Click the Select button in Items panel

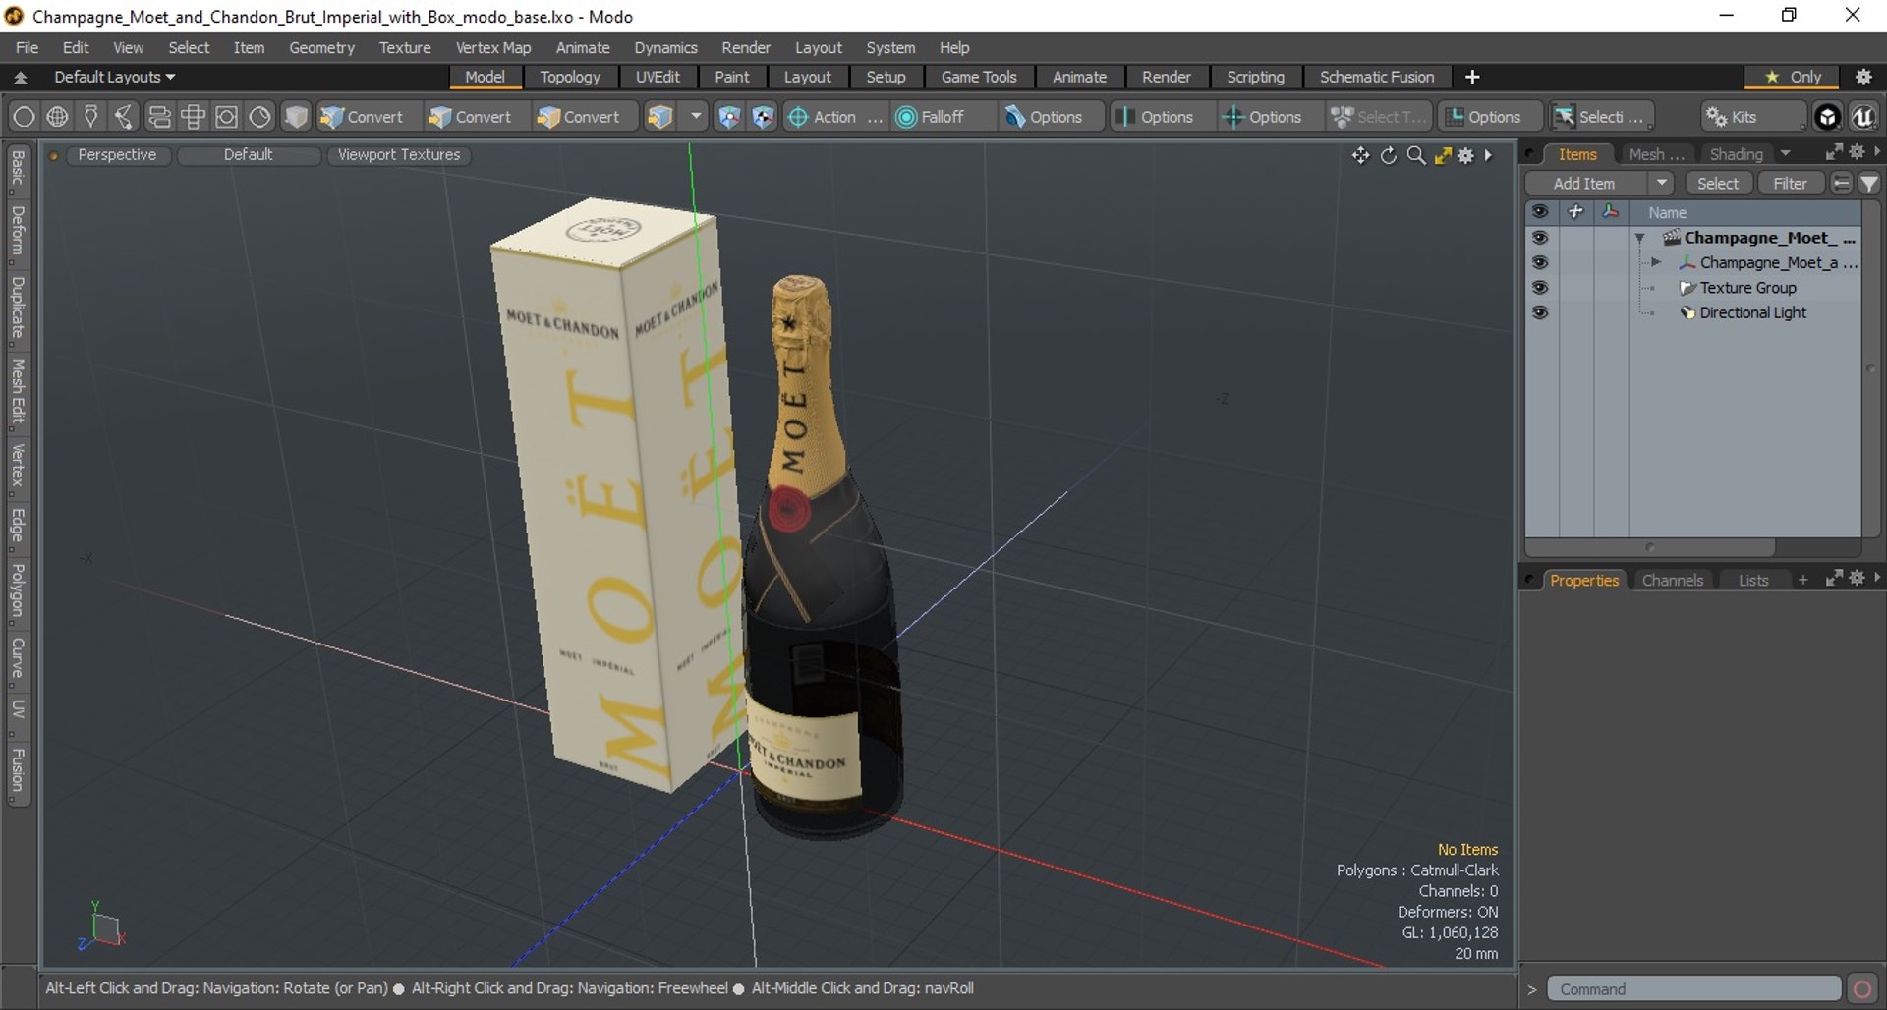click(1718, 184)
